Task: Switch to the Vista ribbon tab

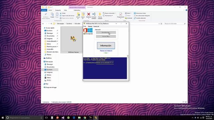Action: point(66,10)
